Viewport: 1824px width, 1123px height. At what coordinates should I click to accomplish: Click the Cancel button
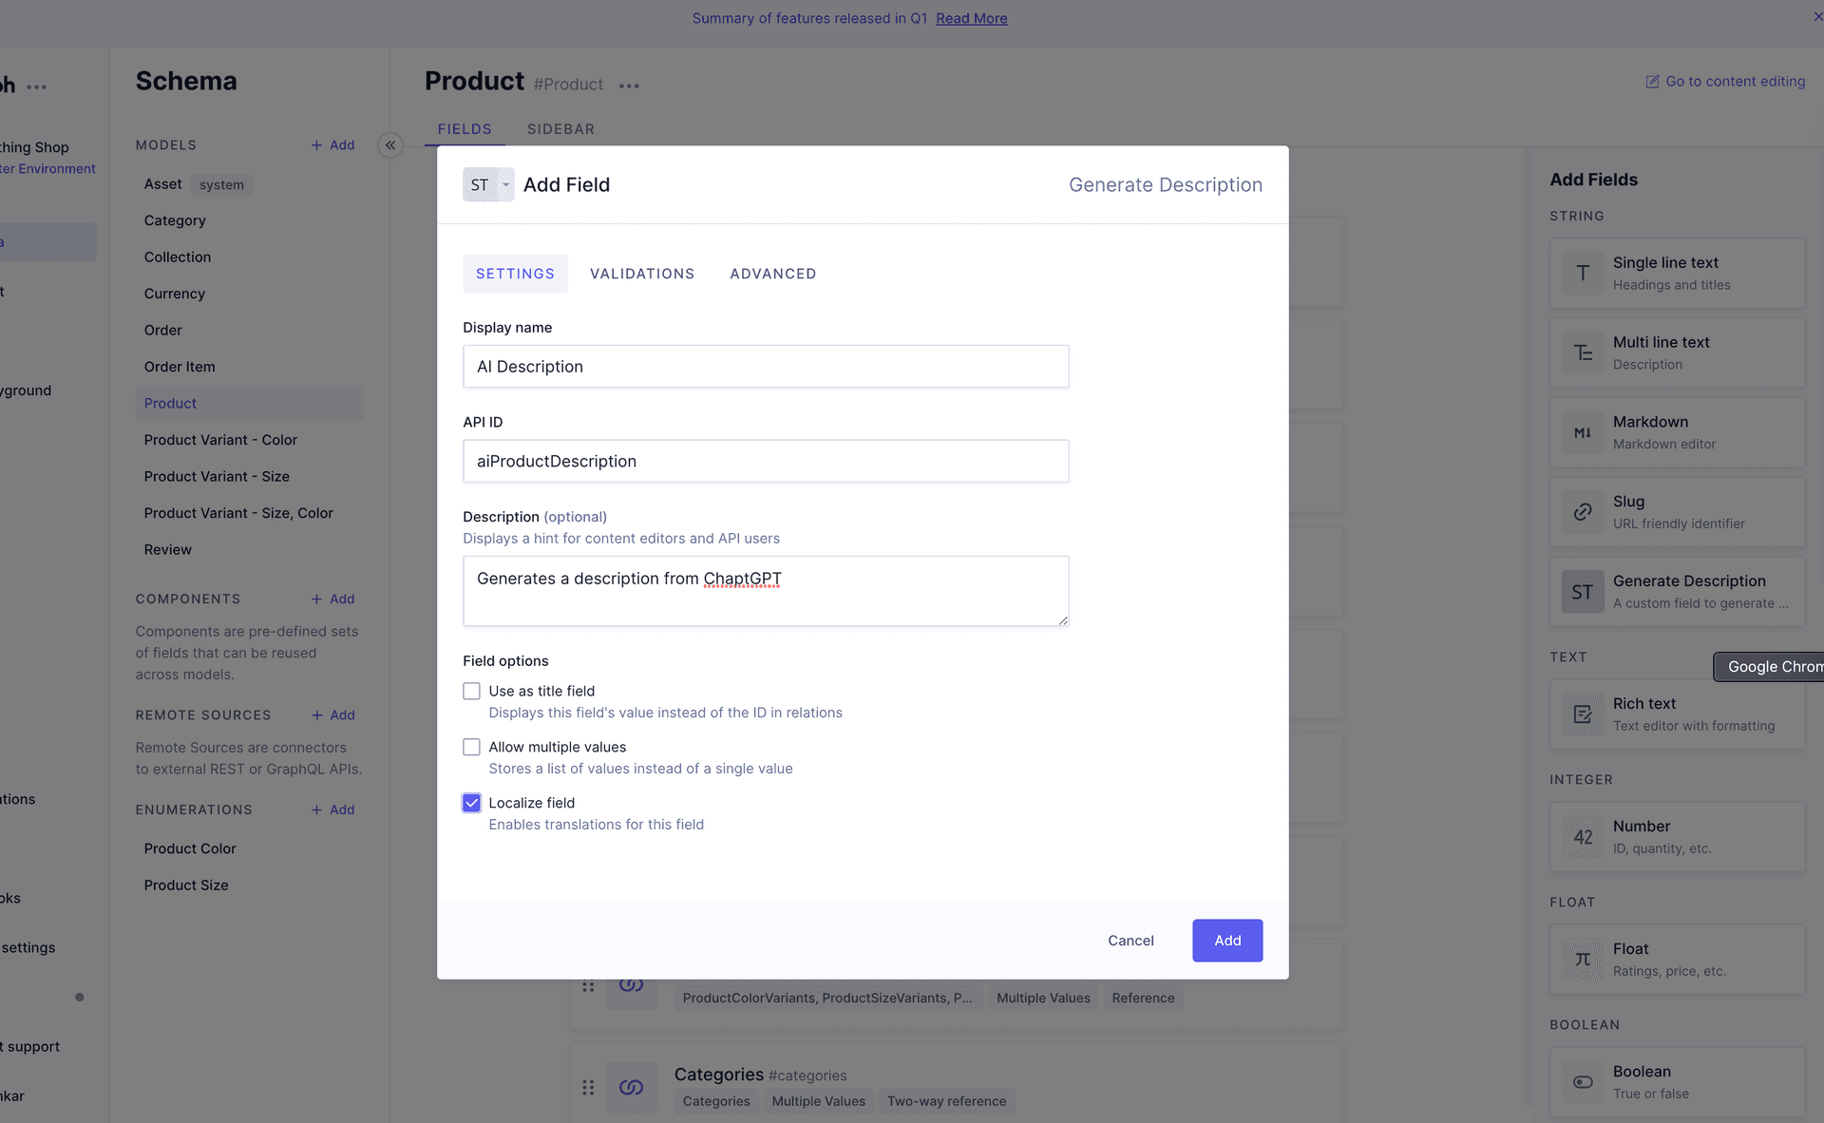[1130, 940]
